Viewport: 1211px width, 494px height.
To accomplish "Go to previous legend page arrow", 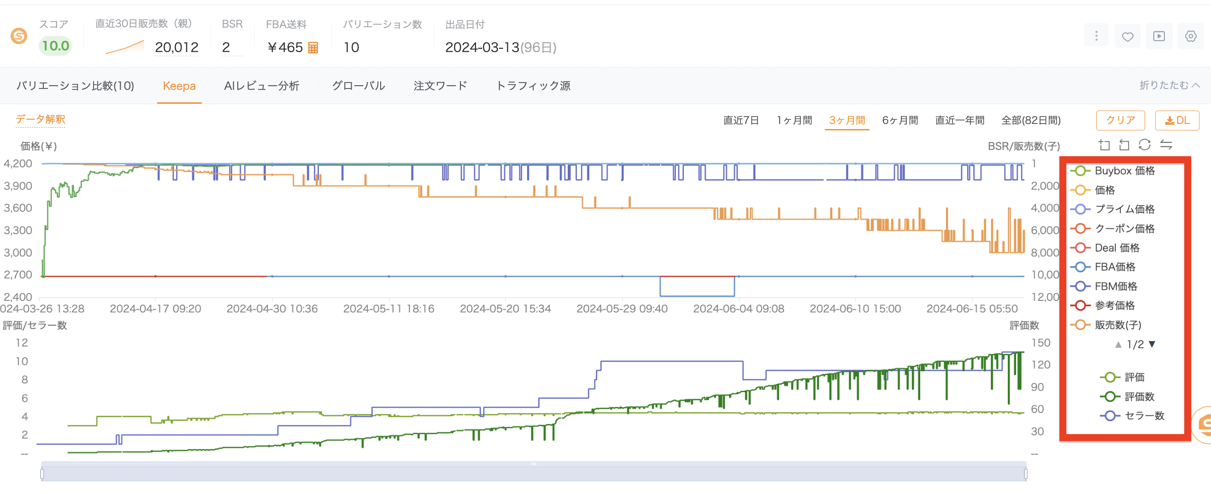I will 1118,345.
